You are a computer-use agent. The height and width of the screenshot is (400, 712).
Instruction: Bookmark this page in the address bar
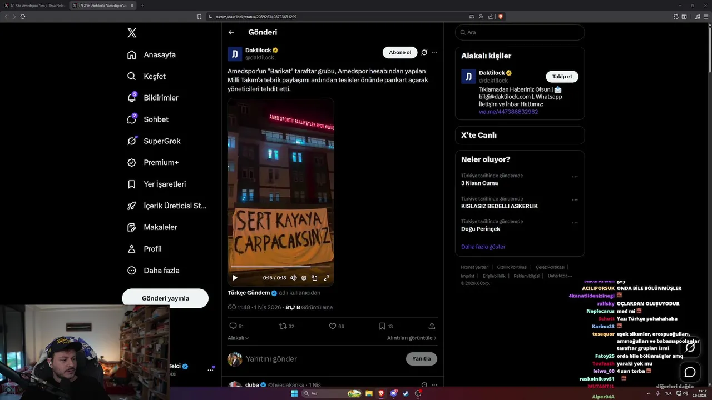(200, 17)
